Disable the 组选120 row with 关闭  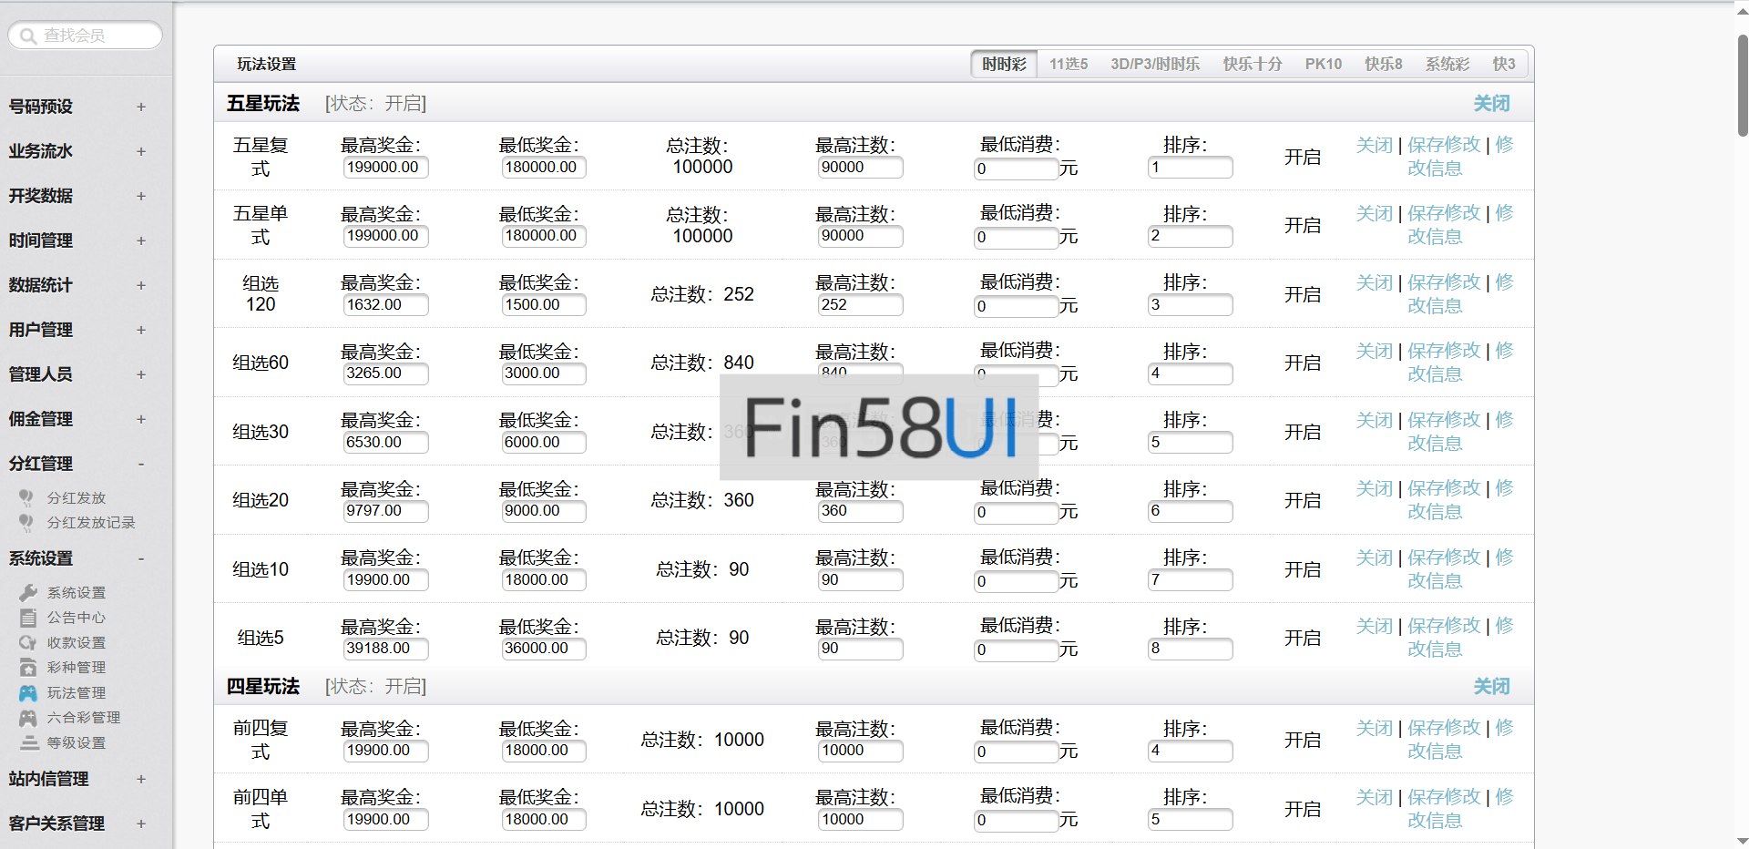pos(1374,282)
